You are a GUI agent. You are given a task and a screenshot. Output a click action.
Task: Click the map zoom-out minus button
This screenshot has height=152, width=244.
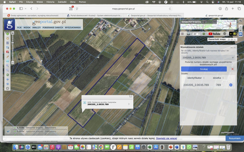coord(13,63)
